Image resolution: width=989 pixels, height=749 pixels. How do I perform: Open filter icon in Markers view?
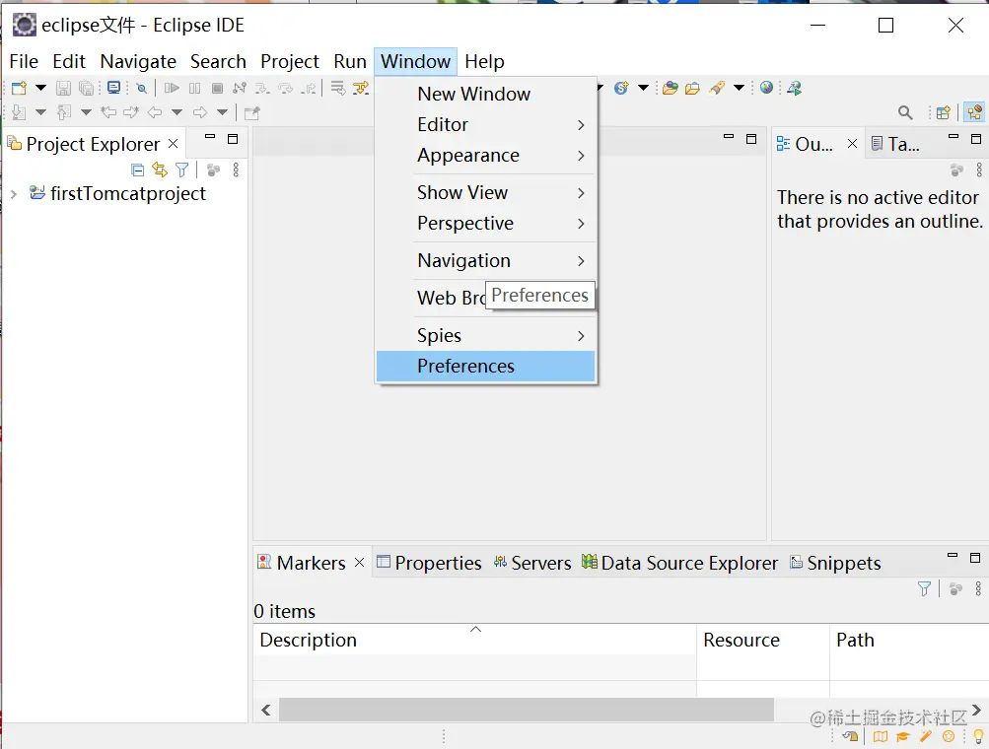click(x=924, y=589)
